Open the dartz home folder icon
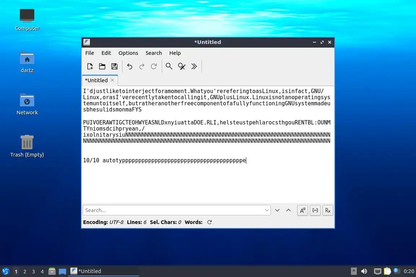 pyautogui.click(x=27, y=62)
